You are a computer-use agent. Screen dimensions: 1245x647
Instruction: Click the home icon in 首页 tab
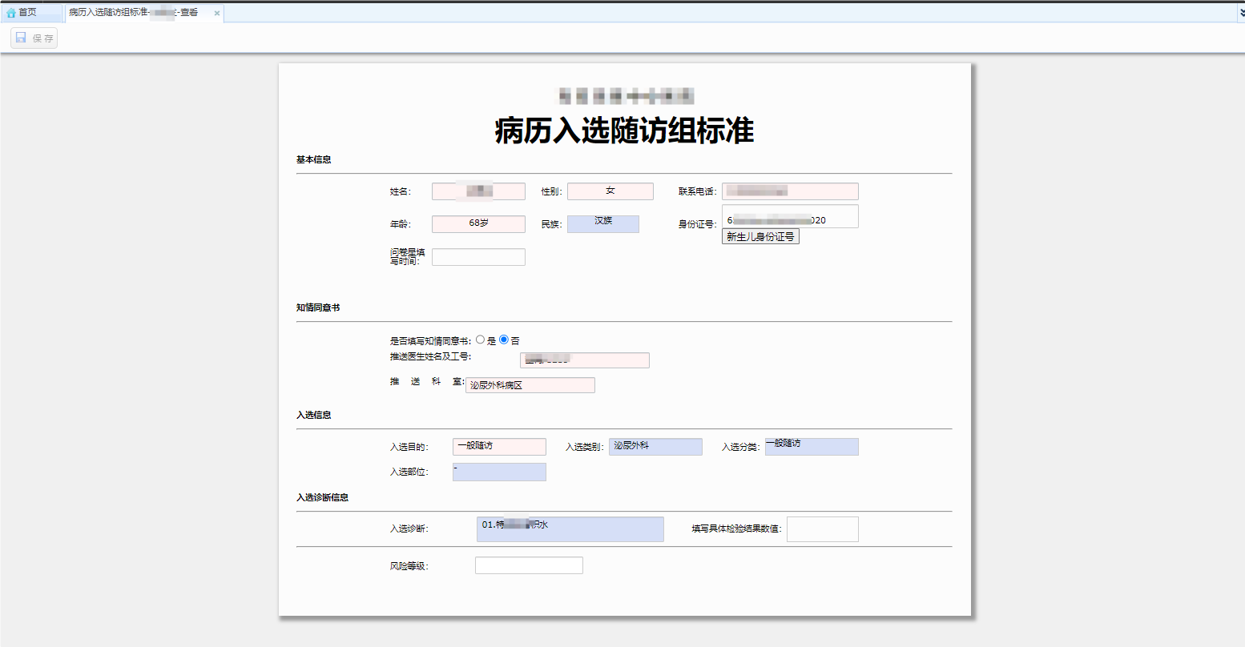tap(11, 13)
